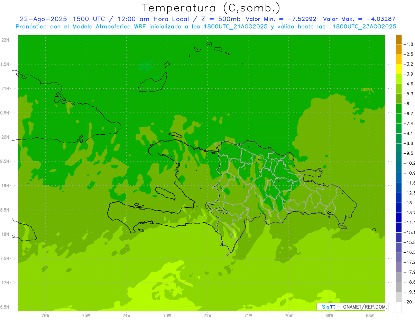Click the green swatch between -6 and -6.7
The width and height of the screenshot is (415, 320).
399,108
